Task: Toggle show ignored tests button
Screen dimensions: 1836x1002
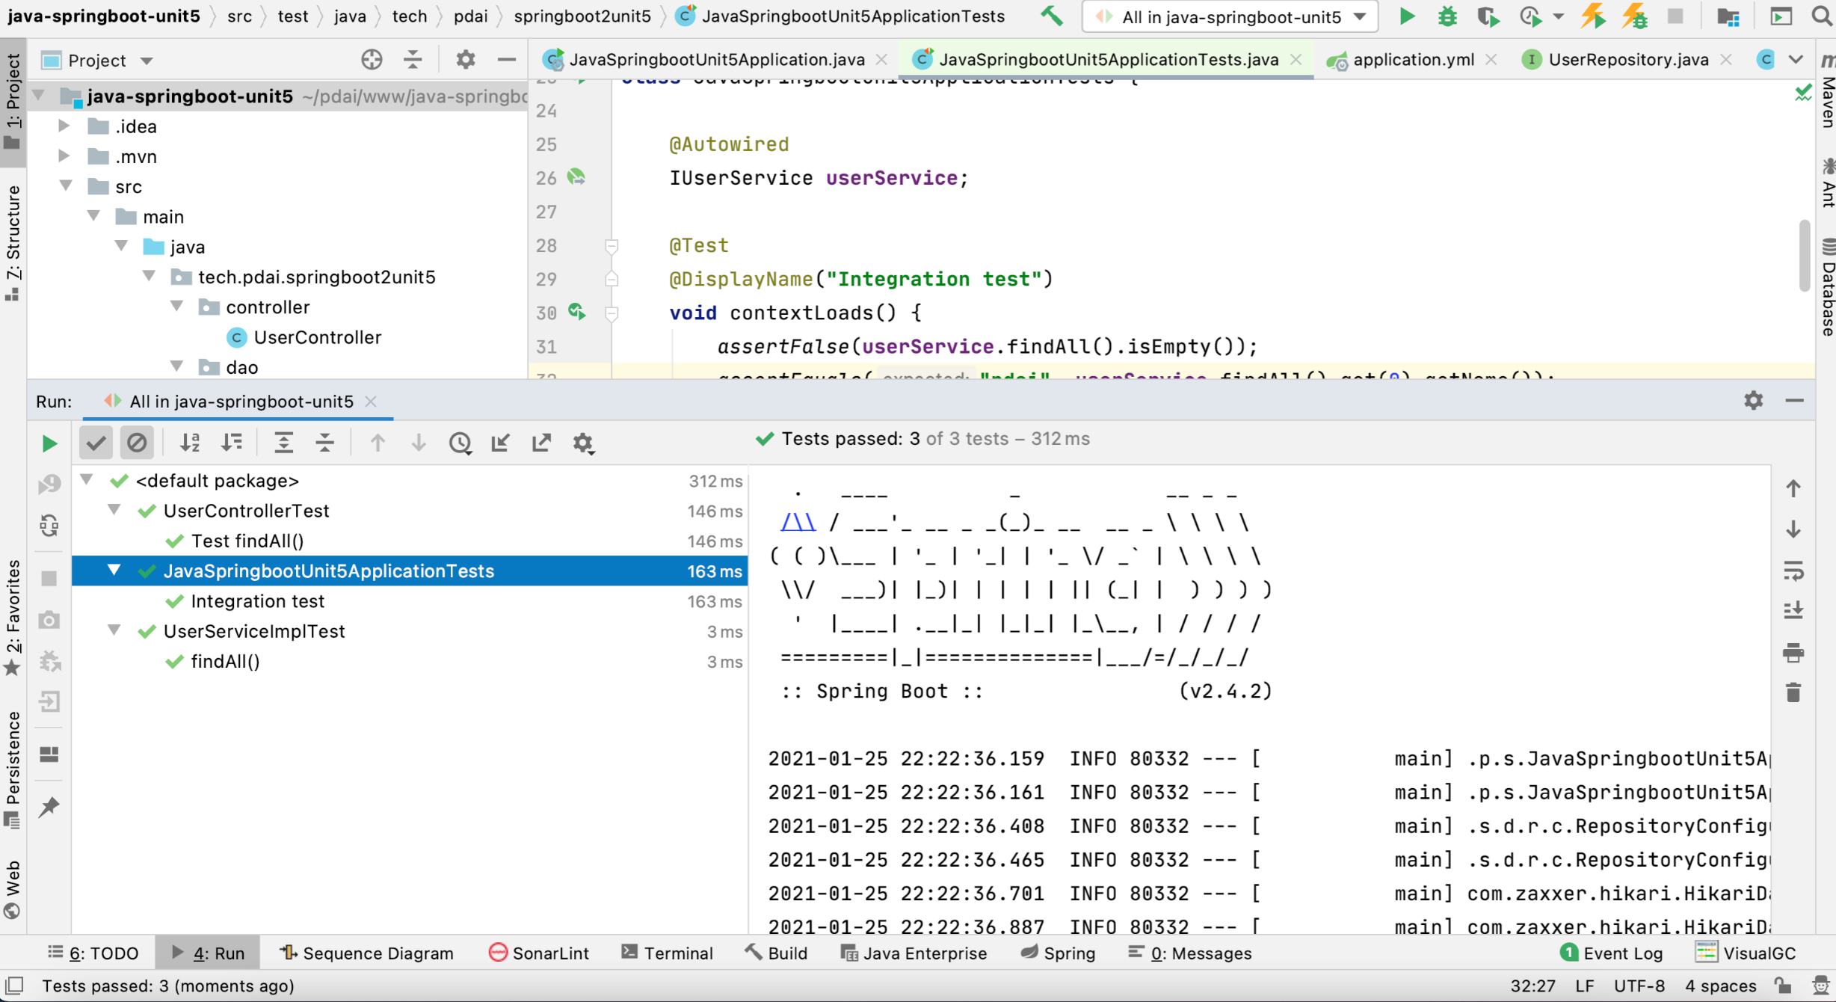Action: coord(137,443)
